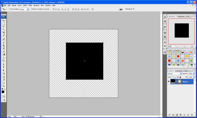Image resolution: width=197 pixels, height=118 pixels.
Task: Open layer style fx menu
Action: point(173,115)
